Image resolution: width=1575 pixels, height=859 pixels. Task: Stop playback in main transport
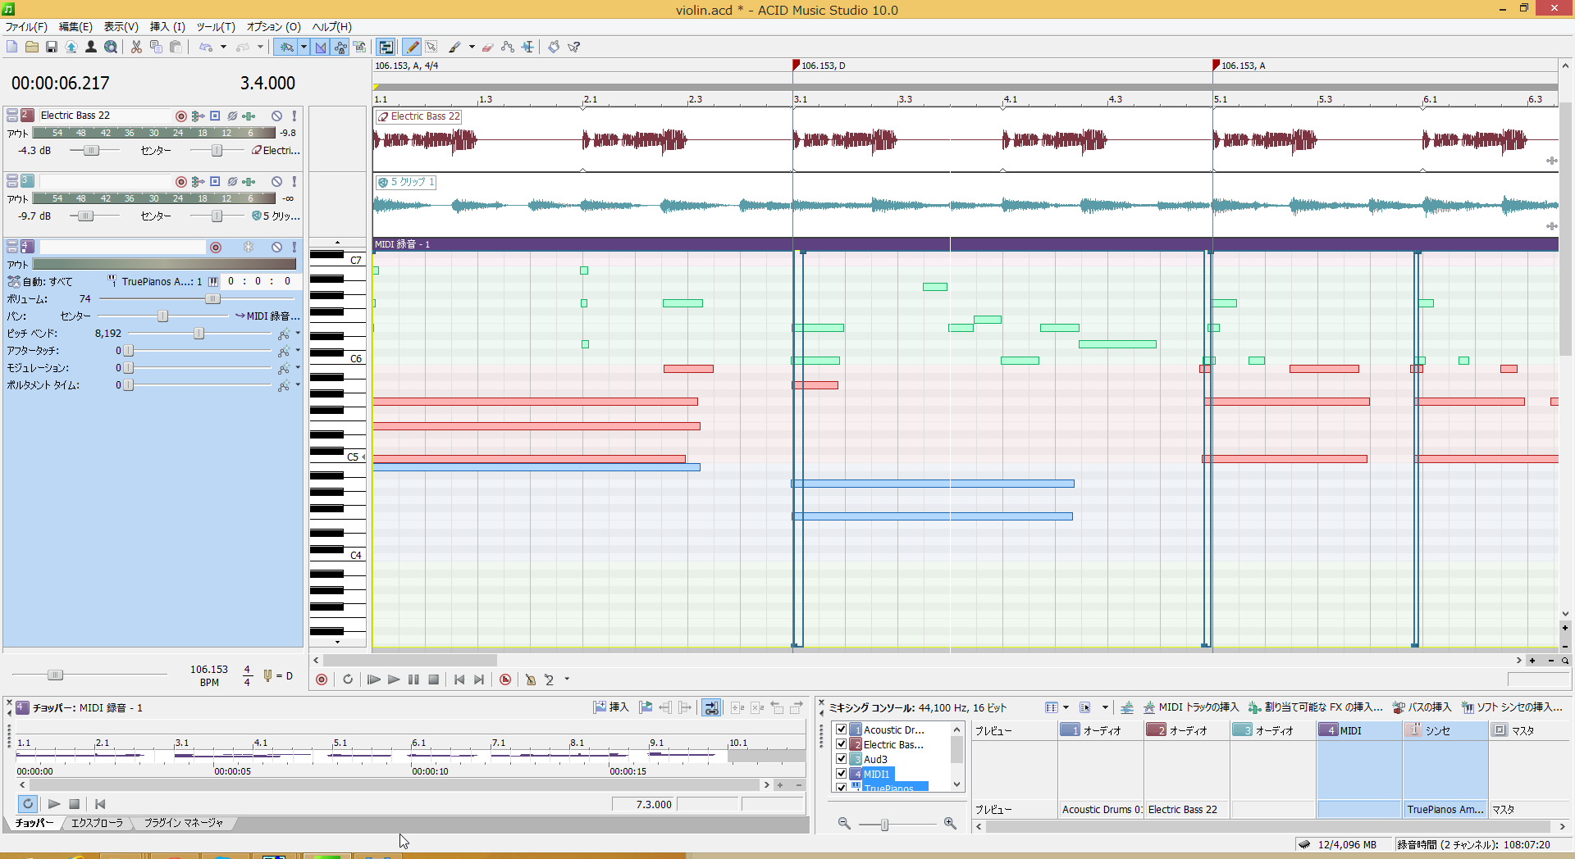click(x=433, y=679)
